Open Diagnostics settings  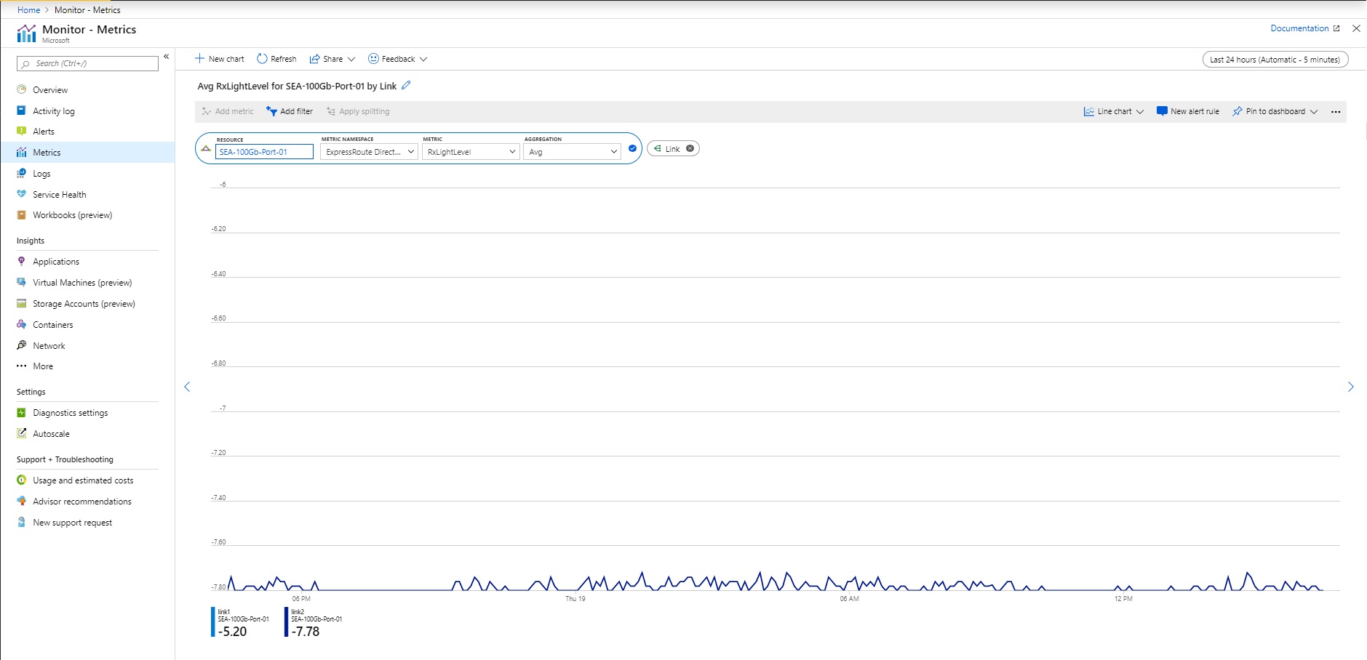point(70,412)
